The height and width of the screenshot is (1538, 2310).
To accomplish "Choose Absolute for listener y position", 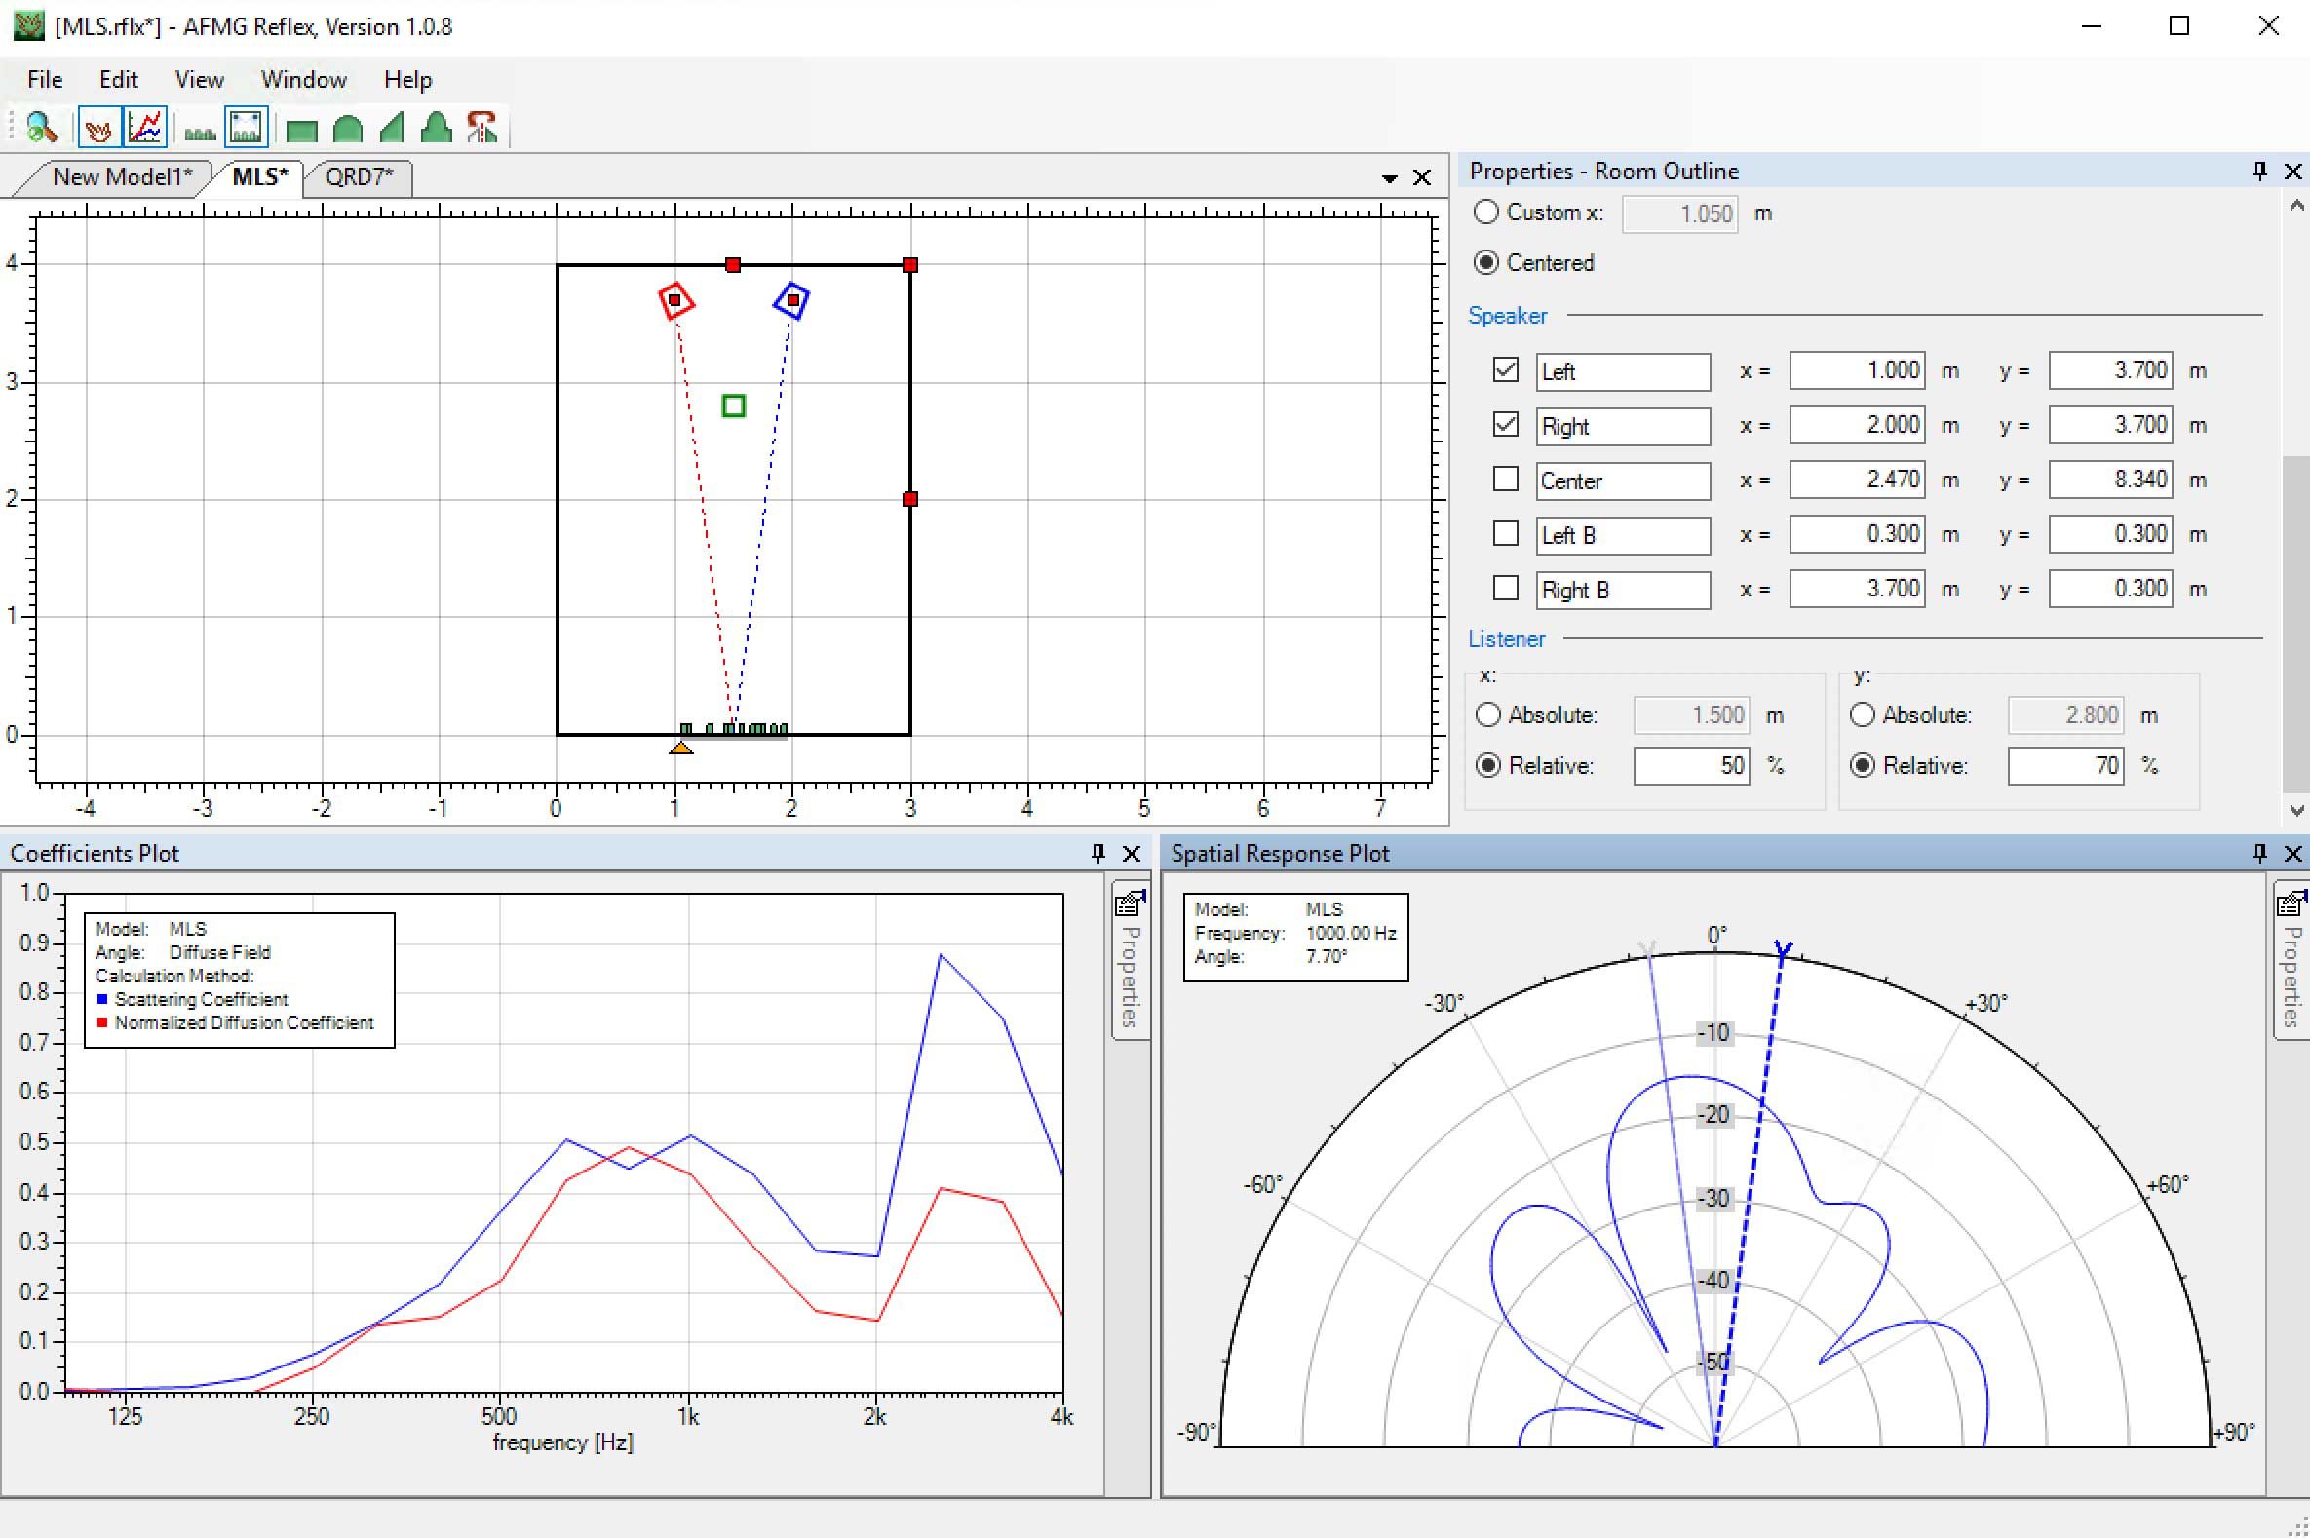I will click(1863, 715).
